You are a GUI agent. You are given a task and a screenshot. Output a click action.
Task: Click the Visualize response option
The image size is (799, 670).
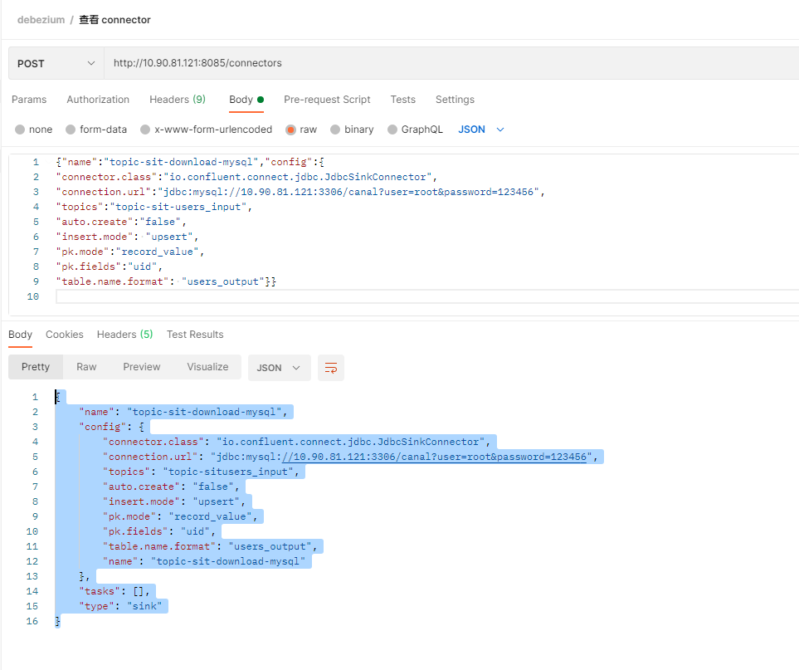coord(207,366)
